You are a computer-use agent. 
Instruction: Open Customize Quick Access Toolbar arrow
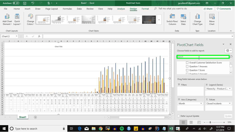point(57,3)
